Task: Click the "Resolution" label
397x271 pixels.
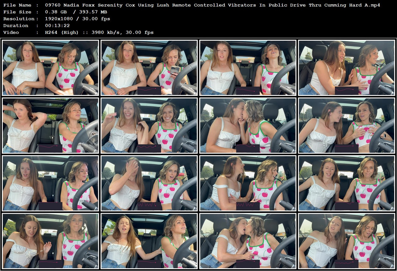Action: coord(19,19)
